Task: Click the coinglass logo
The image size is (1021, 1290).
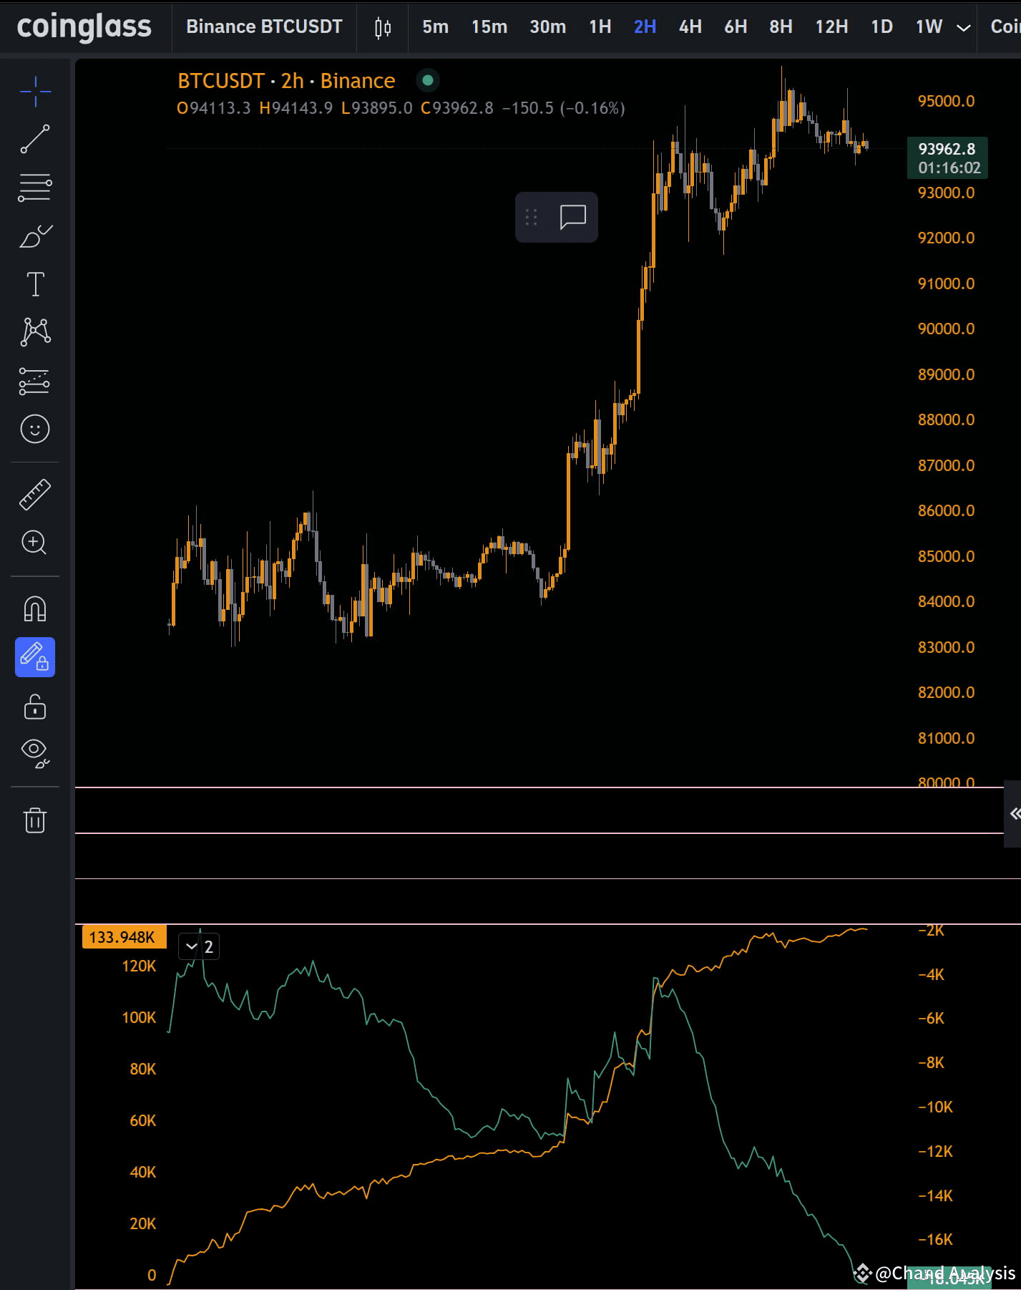Action: (x=84, y=27)
